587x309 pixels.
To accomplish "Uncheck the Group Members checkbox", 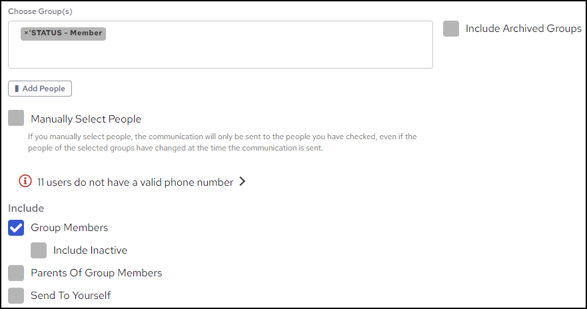I will 16,228.
